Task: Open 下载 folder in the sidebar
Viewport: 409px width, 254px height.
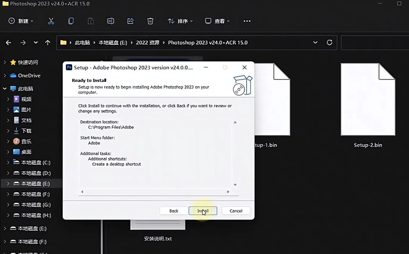Action: (26, 131)
